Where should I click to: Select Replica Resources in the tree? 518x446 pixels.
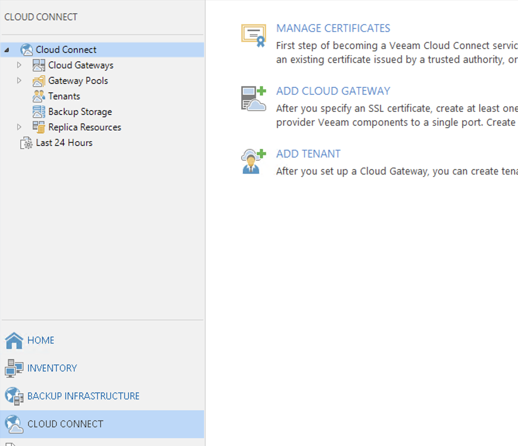point(85,127)
